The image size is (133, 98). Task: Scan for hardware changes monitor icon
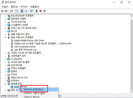coord(31,11)
